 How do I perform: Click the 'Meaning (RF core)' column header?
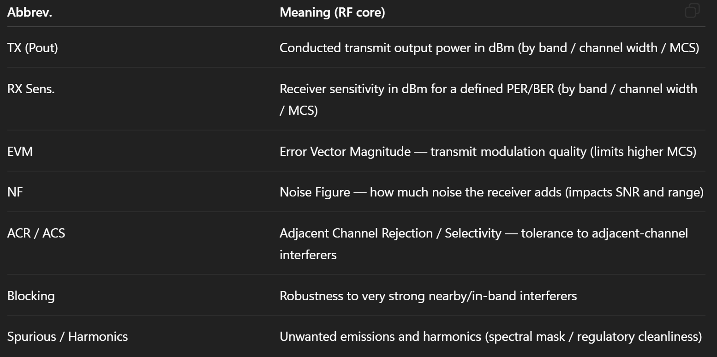(x=332, y=12)
